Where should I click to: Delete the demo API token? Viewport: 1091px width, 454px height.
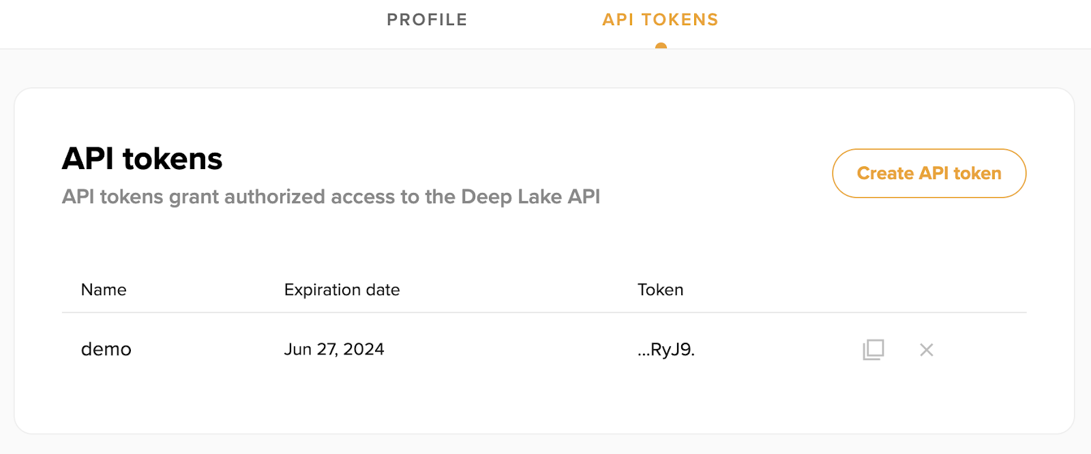point(926,350)
